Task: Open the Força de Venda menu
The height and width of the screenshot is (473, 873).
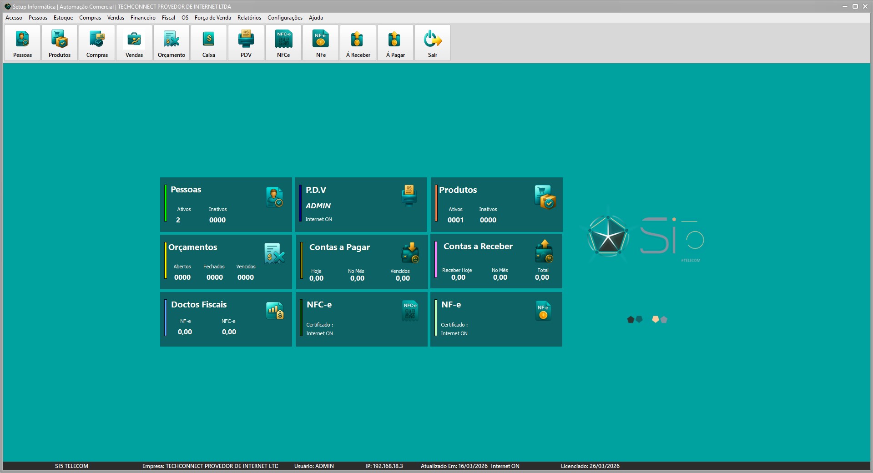Action: point(212,18)
